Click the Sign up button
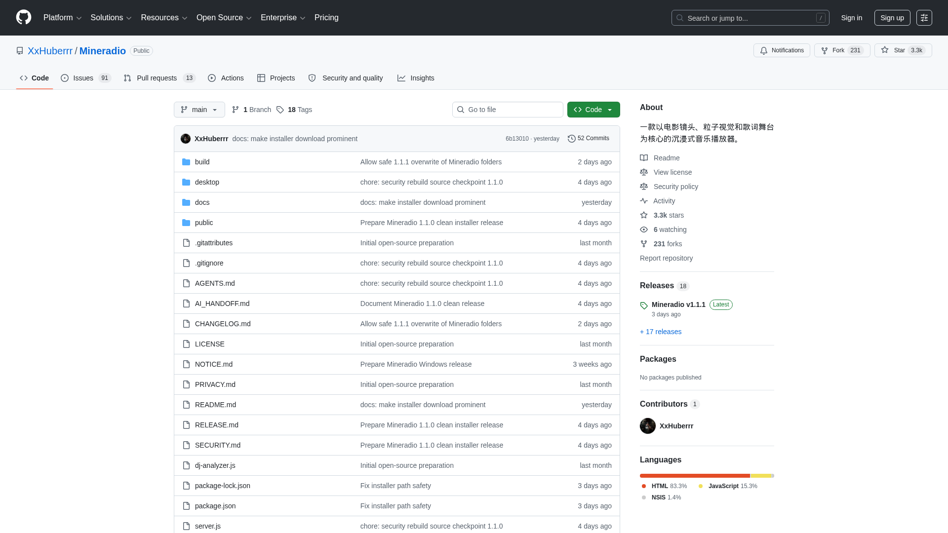Image resolution: width=948 pixels, height=533 pixels. tap(892, 18)
